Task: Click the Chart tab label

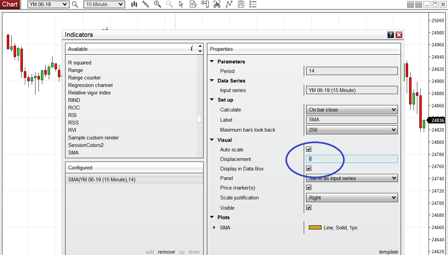Action: 10,4
